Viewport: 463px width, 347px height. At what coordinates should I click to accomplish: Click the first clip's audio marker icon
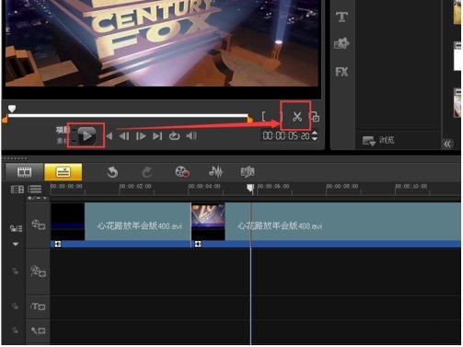pyautogui.click(x=58, y=244)
